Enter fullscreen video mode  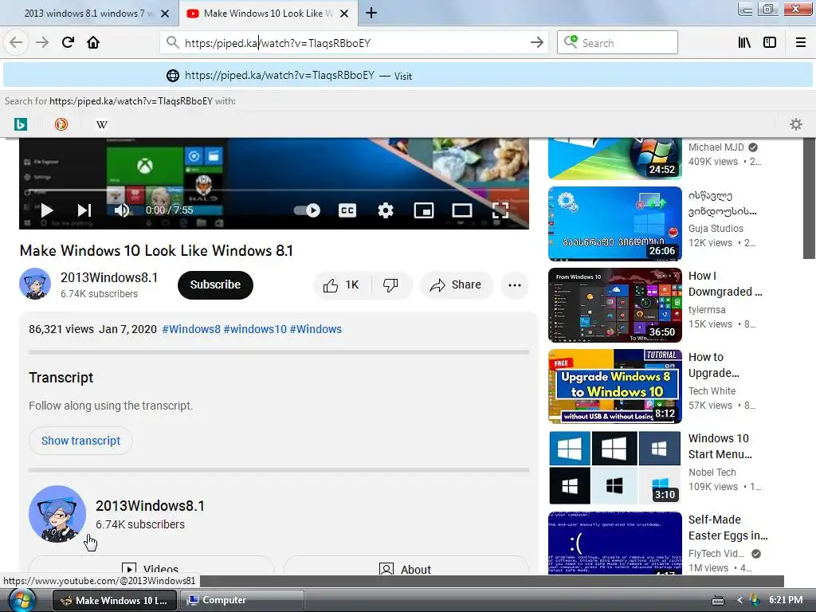(x=500, y=210)
